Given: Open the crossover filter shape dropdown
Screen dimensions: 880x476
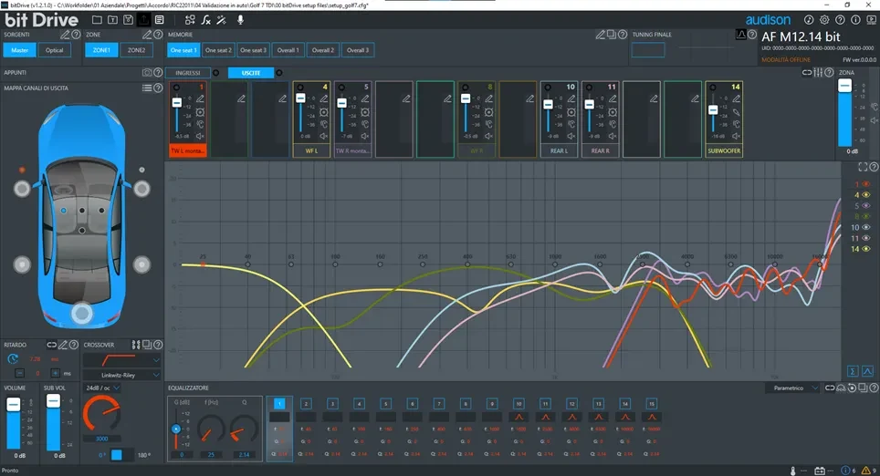Looking at the screenshot, I should click(x=121, y=359).
